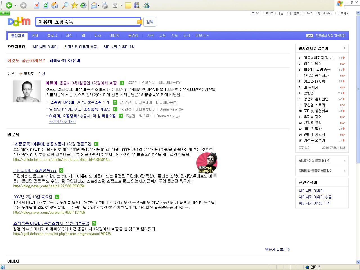Click the Edit with Word toolbar icon
The image size is (360, 270).
pyautogui.click(x=115, y=5)
